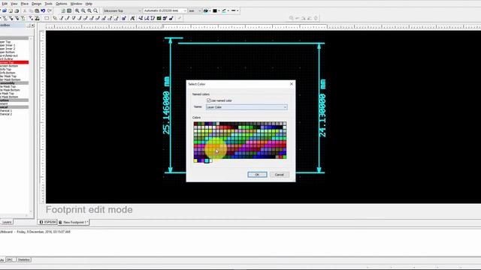Open the Help menu
481x270 pixels.
(89, 4)
